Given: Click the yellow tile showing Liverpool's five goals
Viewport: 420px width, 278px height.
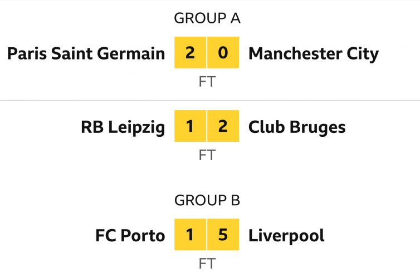Looking at the screenshot, I should pos(223,235).
